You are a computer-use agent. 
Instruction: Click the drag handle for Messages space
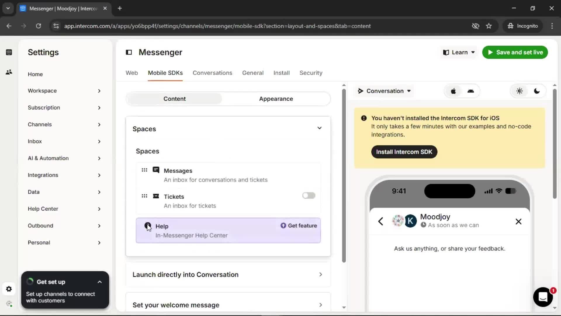tap(144, 170)
